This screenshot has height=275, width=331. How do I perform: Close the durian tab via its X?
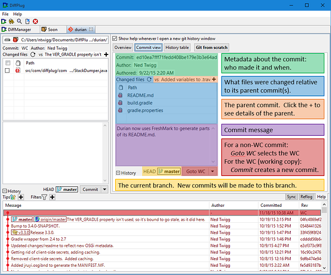[91, 29]
